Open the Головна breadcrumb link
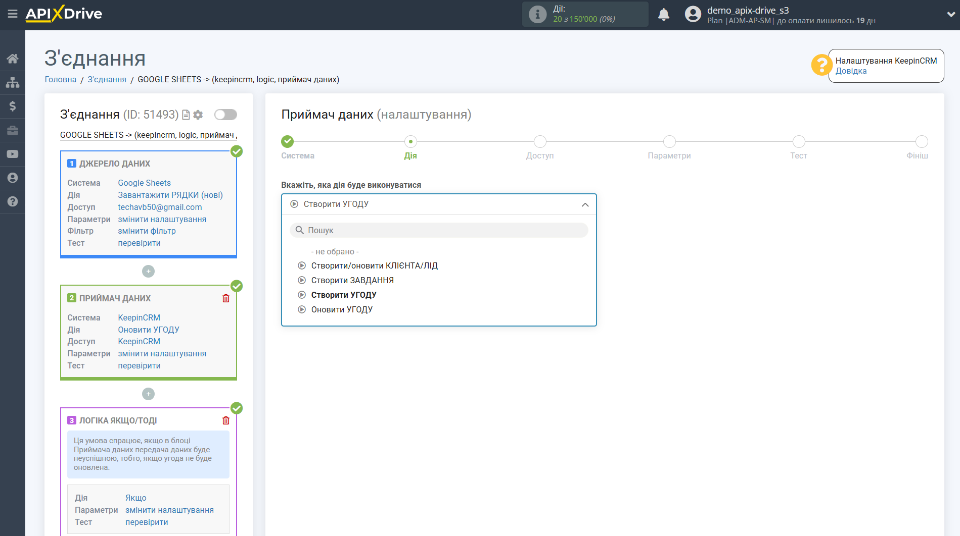960x536 pixels. coord(61,79)
